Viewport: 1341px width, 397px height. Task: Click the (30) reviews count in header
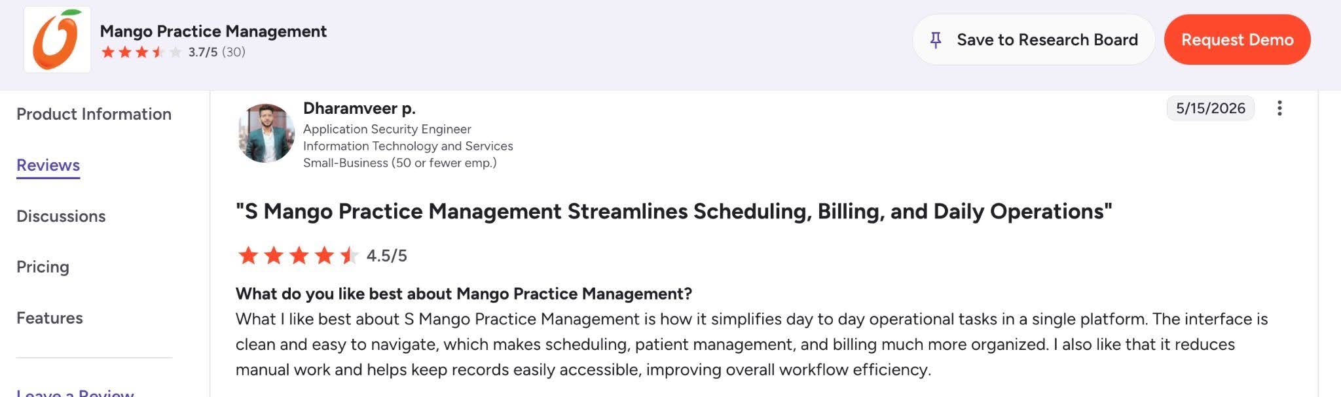(x=234, y=52)
